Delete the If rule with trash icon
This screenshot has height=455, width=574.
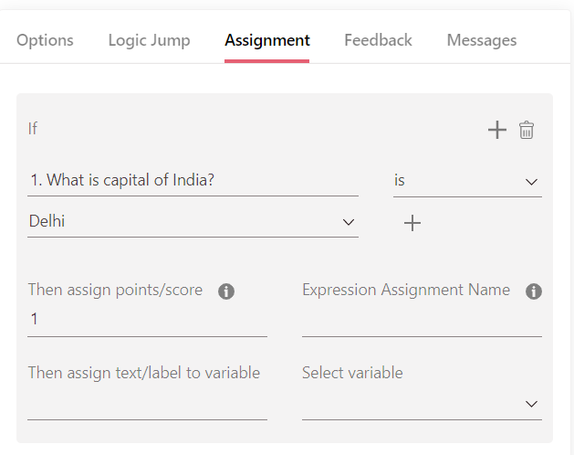click(527, 130)
